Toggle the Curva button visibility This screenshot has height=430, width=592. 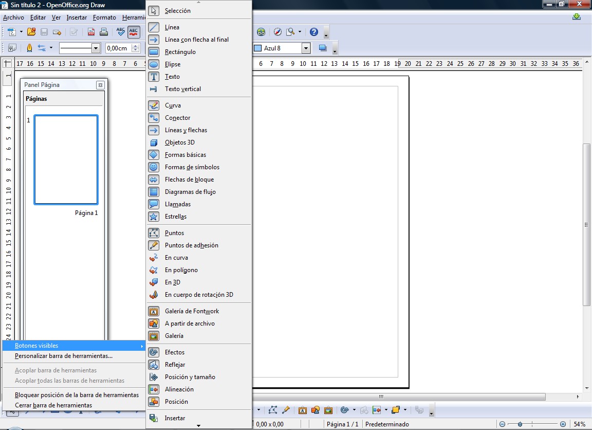click(x=198, y=105)
